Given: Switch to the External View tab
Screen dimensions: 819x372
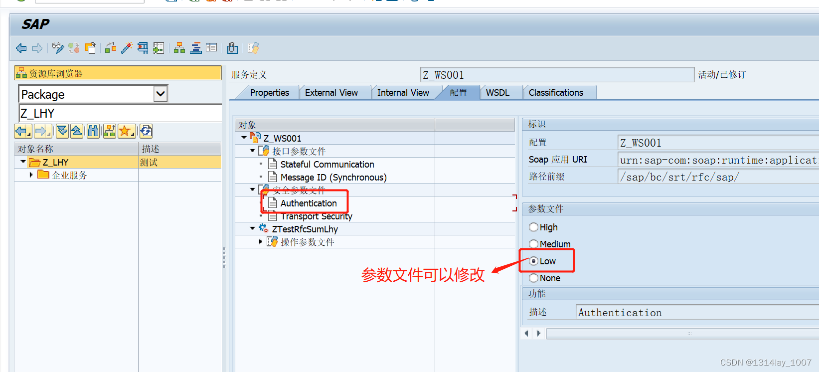Looking at the screenshot, I should pyautogui.click(x=331, y=93).
